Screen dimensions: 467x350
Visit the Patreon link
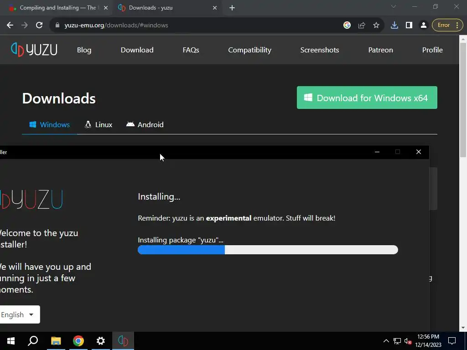(x=381, y=50)
